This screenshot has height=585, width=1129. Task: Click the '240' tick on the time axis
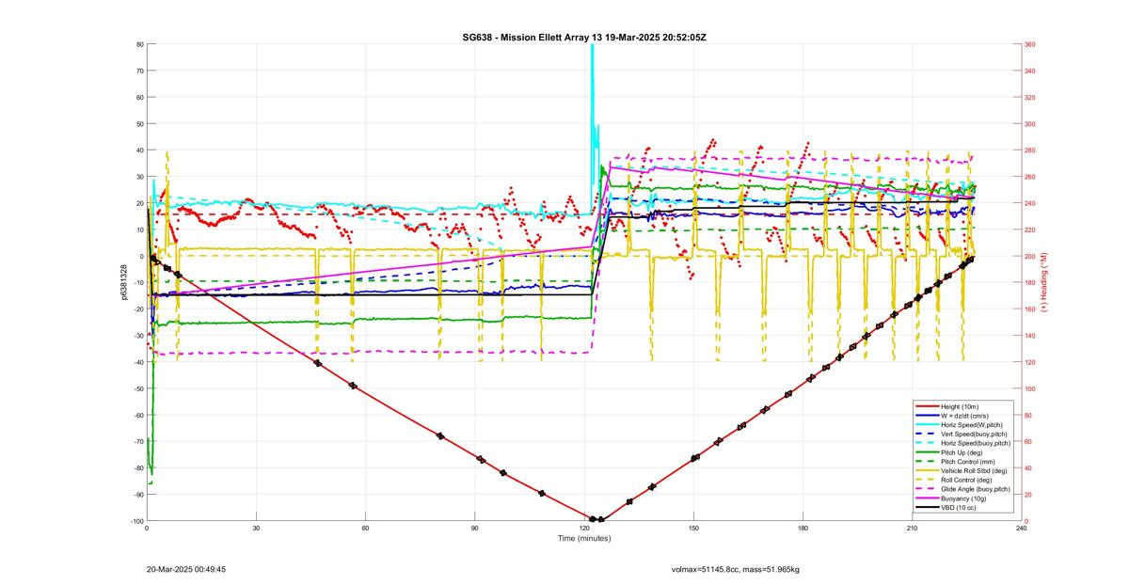[x=1021, y=529]
